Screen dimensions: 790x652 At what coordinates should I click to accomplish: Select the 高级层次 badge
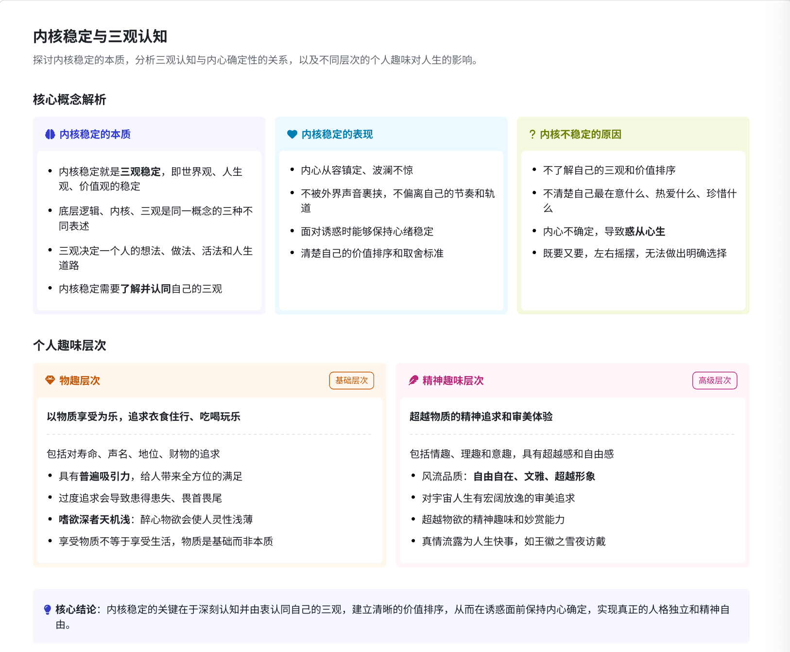[714, 380]
